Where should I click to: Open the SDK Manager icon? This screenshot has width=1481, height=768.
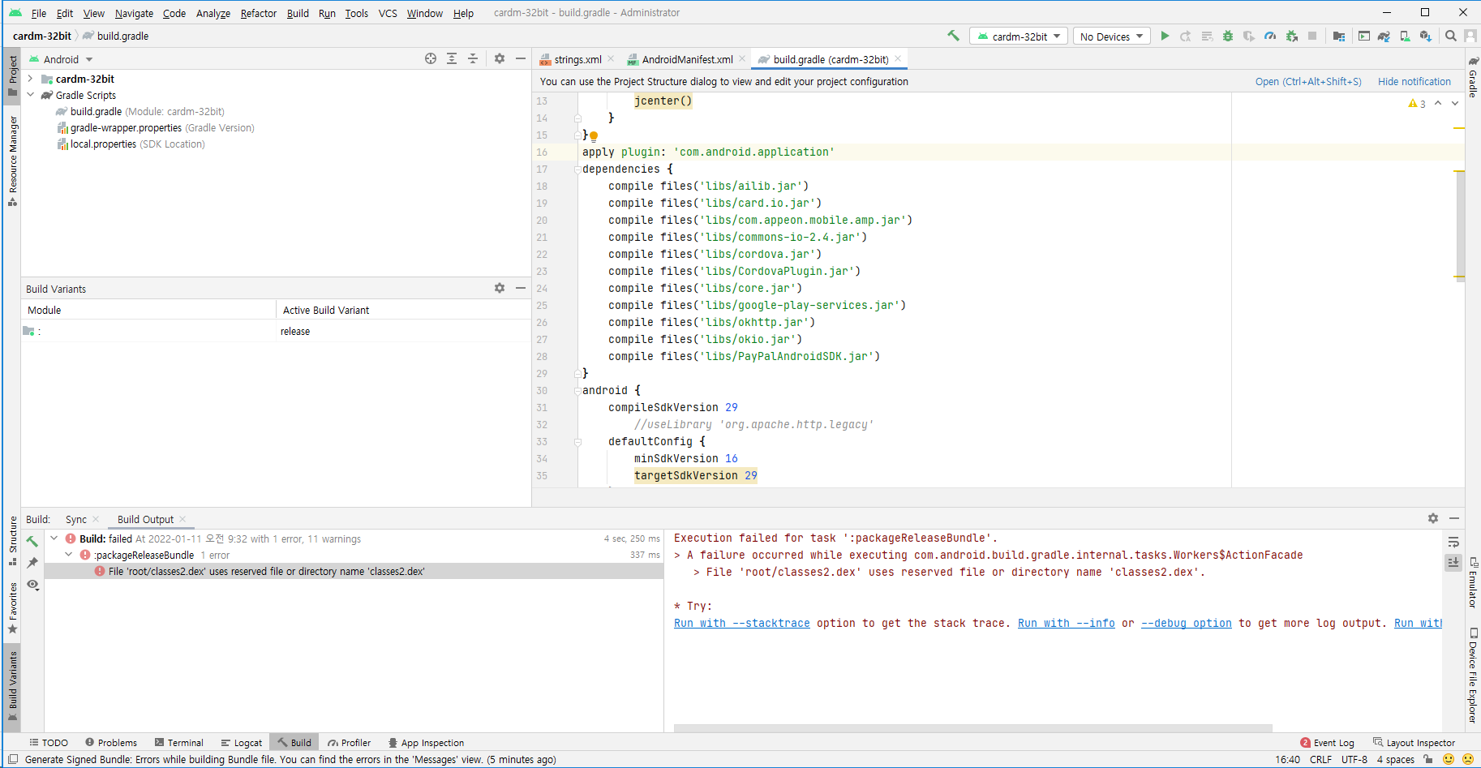click(x=1425, y=36)
